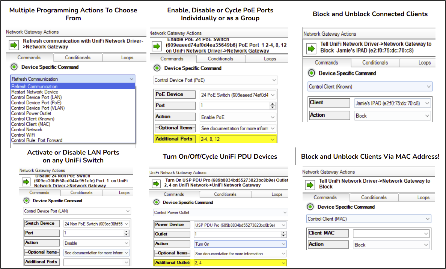Choose Control Client (Known) in the open command list
Screen dimensions: 446x269
point(72,119)
